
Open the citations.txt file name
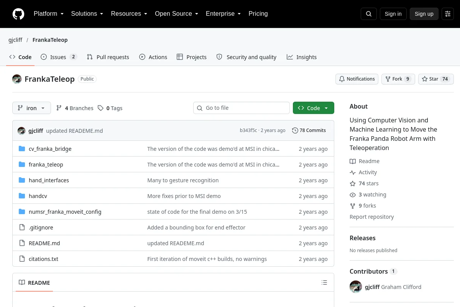point(43,259)
